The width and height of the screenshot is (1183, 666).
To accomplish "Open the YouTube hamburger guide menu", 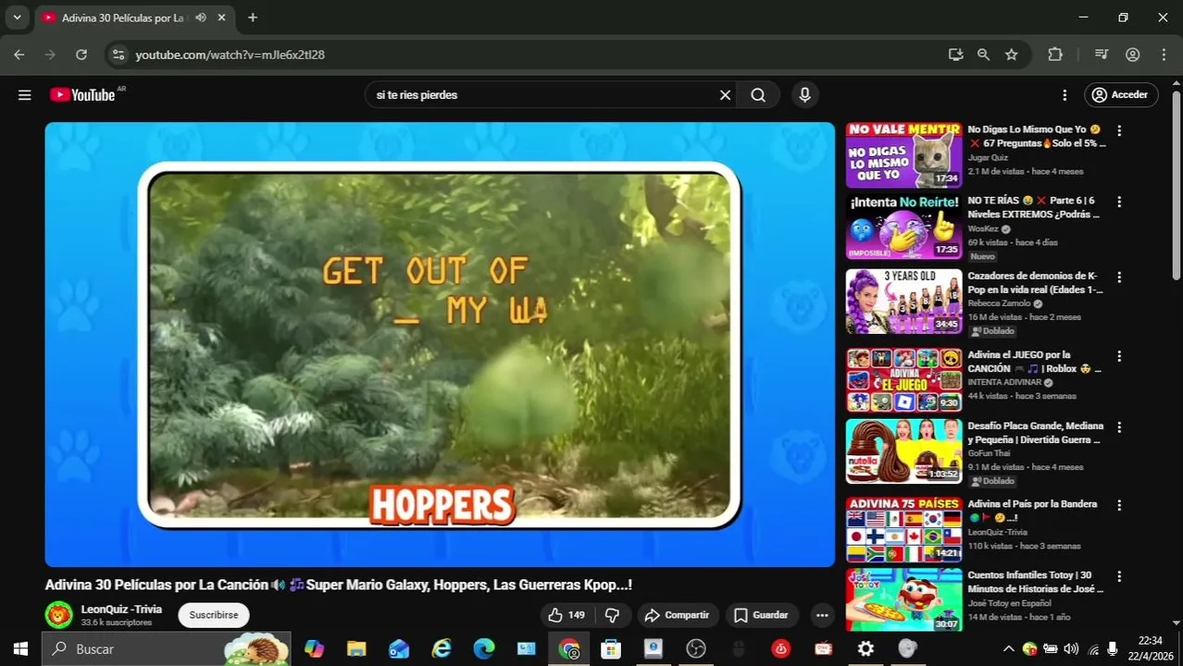I will pos(25,95).
